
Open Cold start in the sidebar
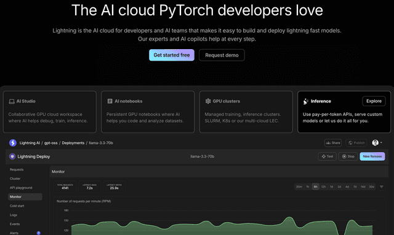[17, 206]
